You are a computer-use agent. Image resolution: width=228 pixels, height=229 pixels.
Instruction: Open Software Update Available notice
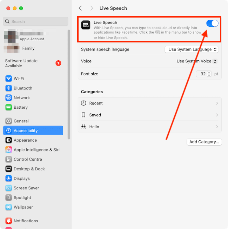33,63
